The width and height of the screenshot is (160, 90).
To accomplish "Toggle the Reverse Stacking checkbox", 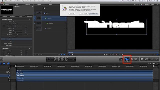I will pyautogui.click(x=13, y=43).
